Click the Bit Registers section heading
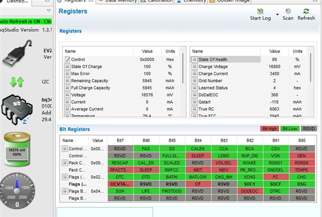Viewport: 322px width, 217px height. click(x=74, y=129)
